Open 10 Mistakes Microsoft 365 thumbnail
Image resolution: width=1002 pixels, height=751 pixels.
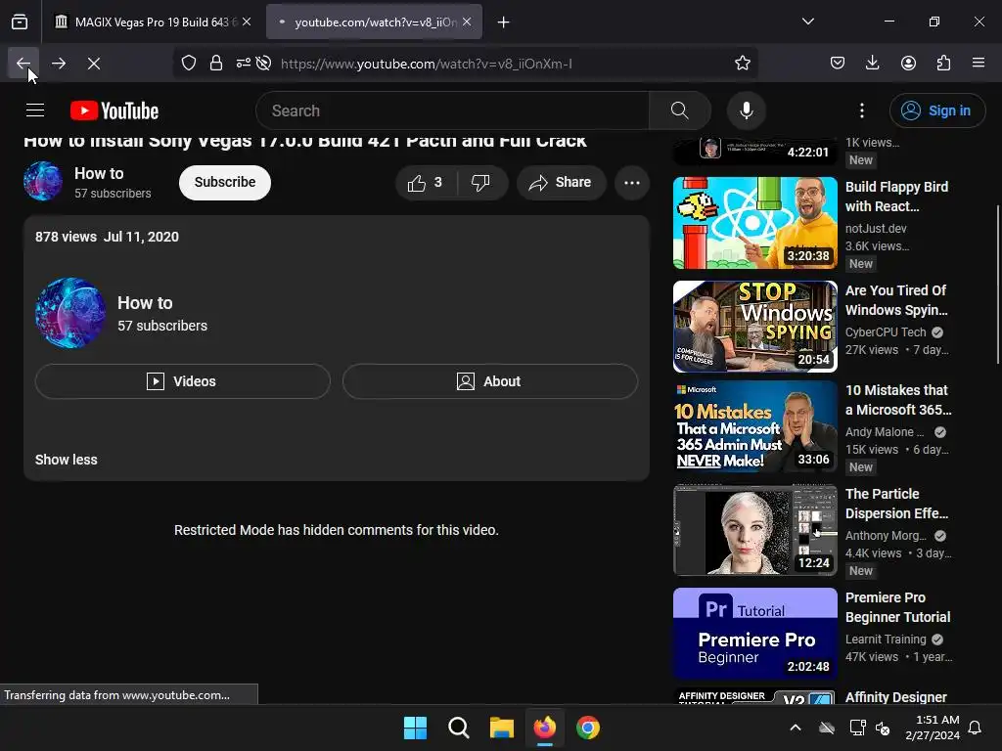754,426
